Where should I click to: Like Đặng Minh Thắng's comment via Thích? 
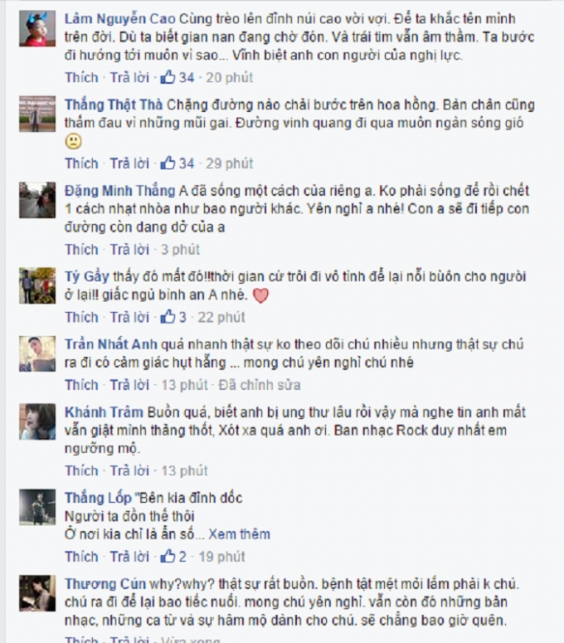click(81, 250)
